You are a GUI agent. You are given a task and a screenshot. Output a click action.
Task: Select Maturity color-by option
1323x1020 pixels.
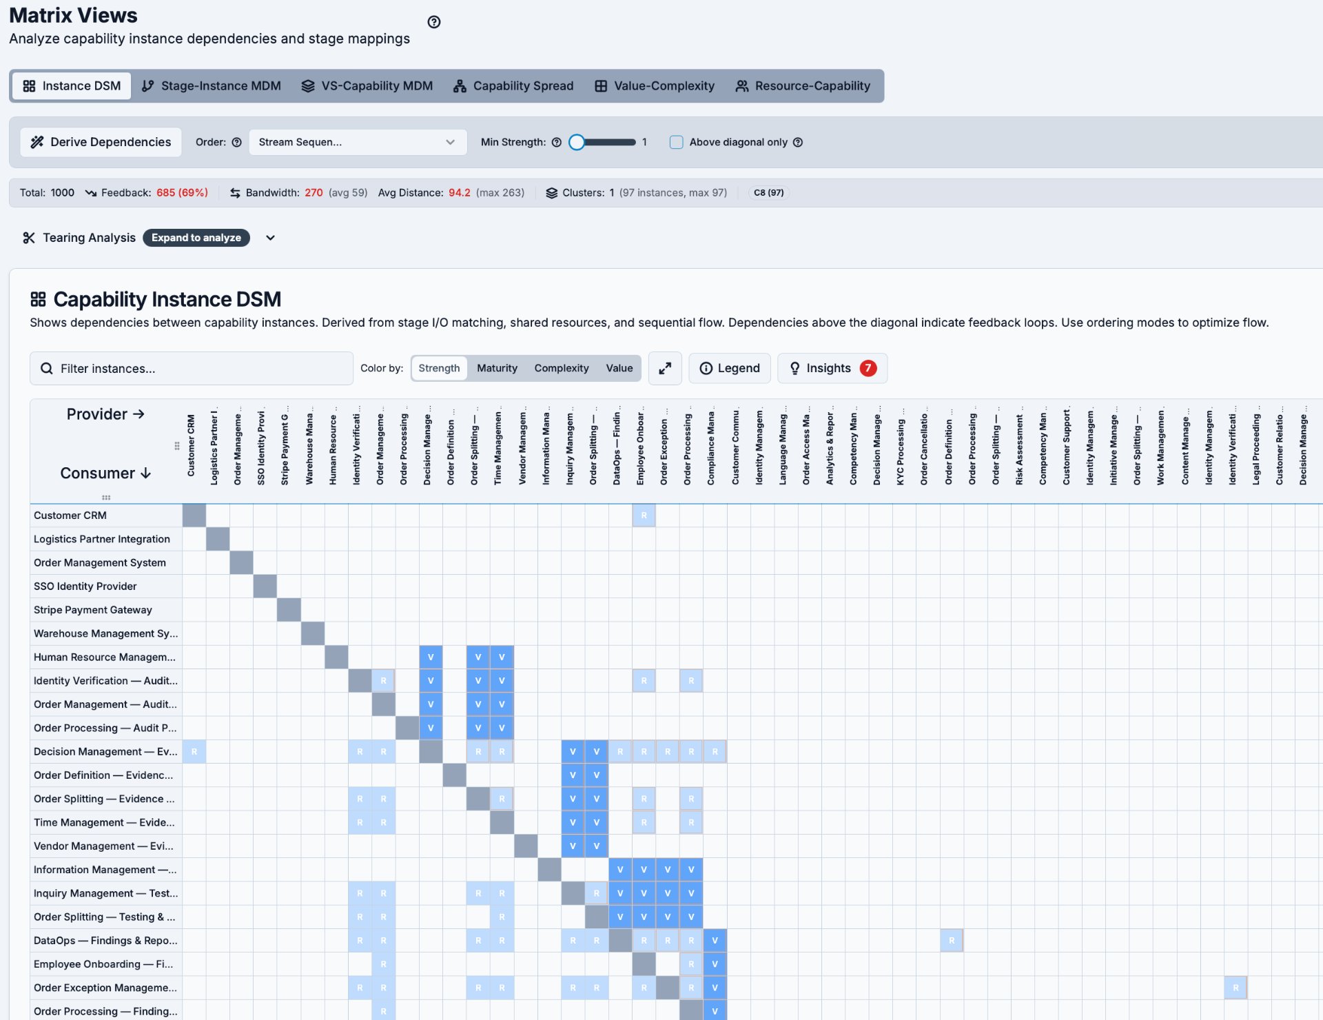pos(497,368)
